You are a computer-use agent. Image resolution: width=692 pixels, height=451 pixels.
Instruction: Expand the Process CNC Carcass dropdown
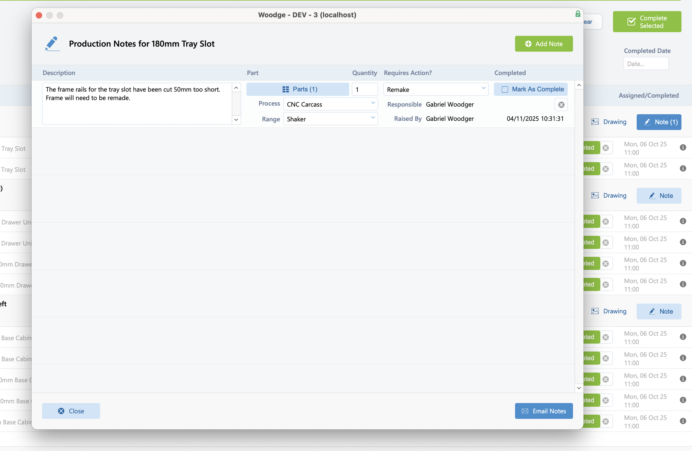(x=330, y=104)
